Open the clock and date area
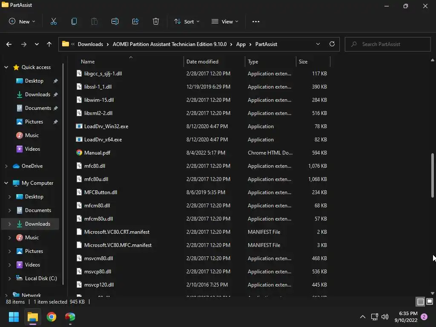 coord(406,317)
